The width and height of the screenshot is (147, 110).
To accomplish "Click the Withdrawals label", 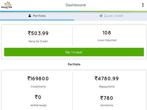I will point(38,105).
